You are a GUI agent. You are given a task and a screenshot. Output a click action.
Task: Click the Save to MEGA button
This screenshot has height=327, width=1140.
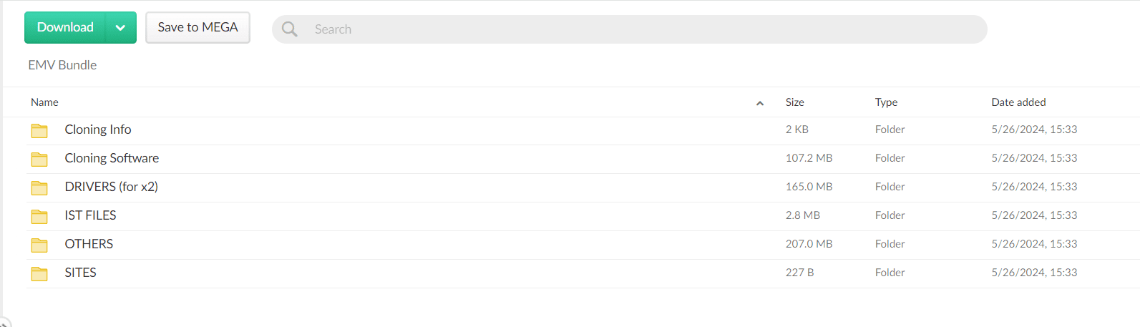point(198,27)
